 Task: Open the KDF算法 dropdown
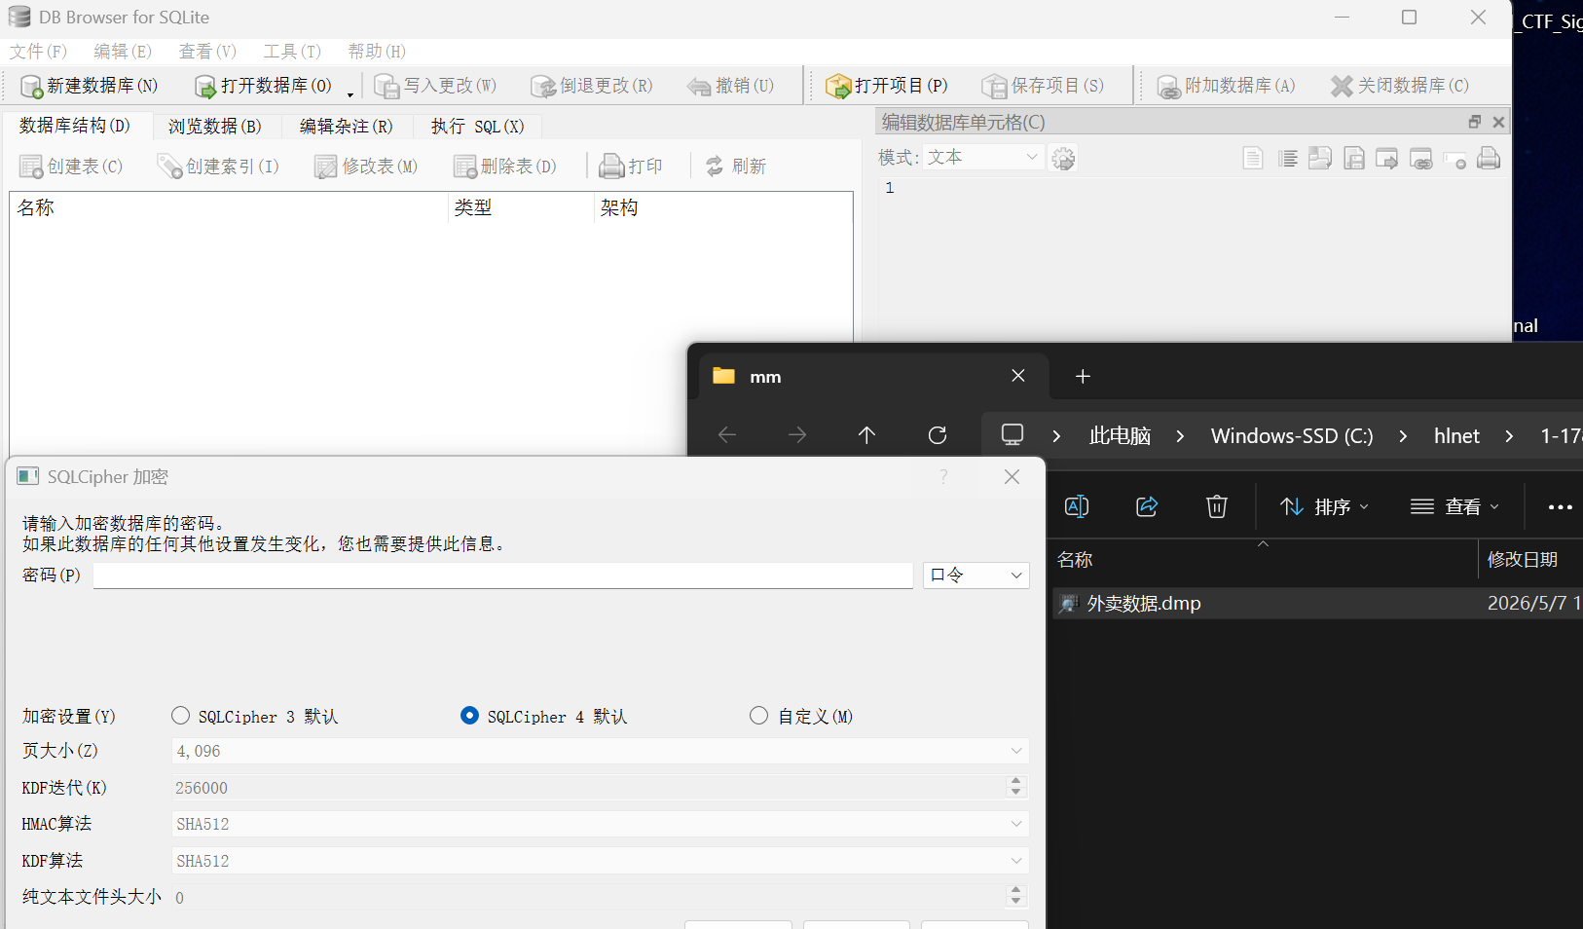click(x=600, y=861)
